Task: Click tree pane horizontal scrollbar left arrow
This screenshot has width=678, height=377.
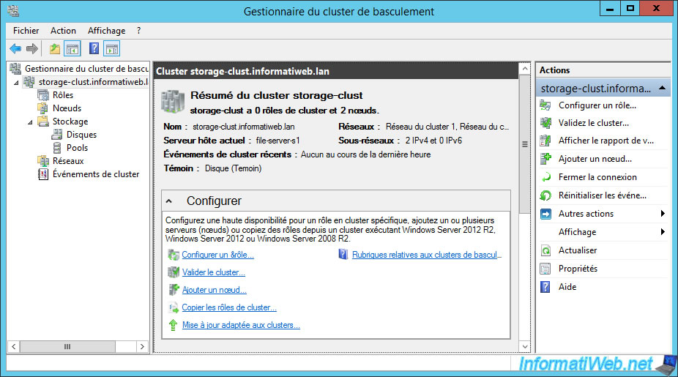Action: [x=14, y=346]
